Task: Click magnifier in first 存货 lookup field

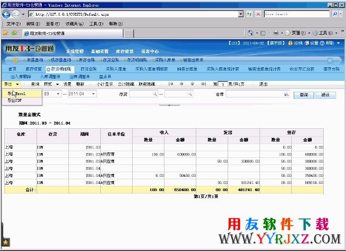Action: 154,94
